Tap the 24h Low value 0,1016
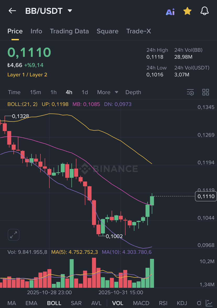The height and width of the screenshot is (308, 217). tap(155, 75)
